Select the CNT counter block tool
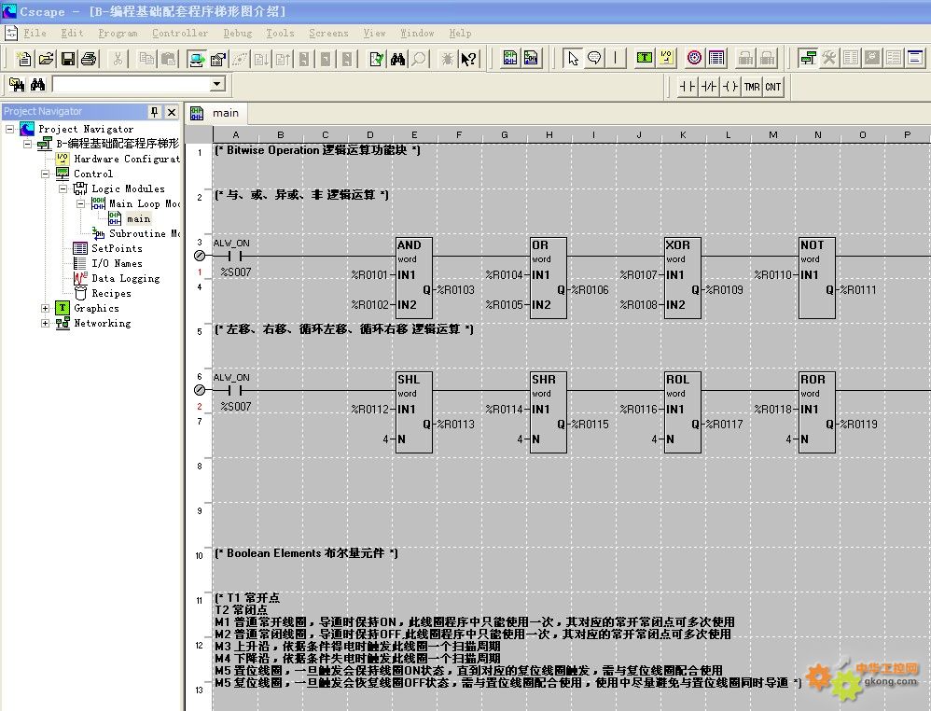 [x=773, y=87]
